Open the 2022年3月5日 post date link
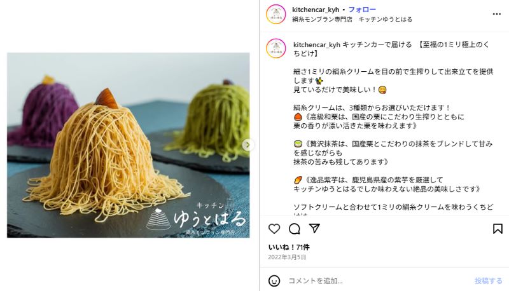 point(287,257)
